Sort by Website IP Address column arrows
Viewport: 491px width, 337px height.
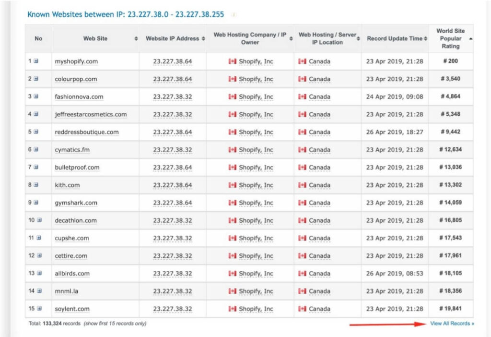(203, 38)
